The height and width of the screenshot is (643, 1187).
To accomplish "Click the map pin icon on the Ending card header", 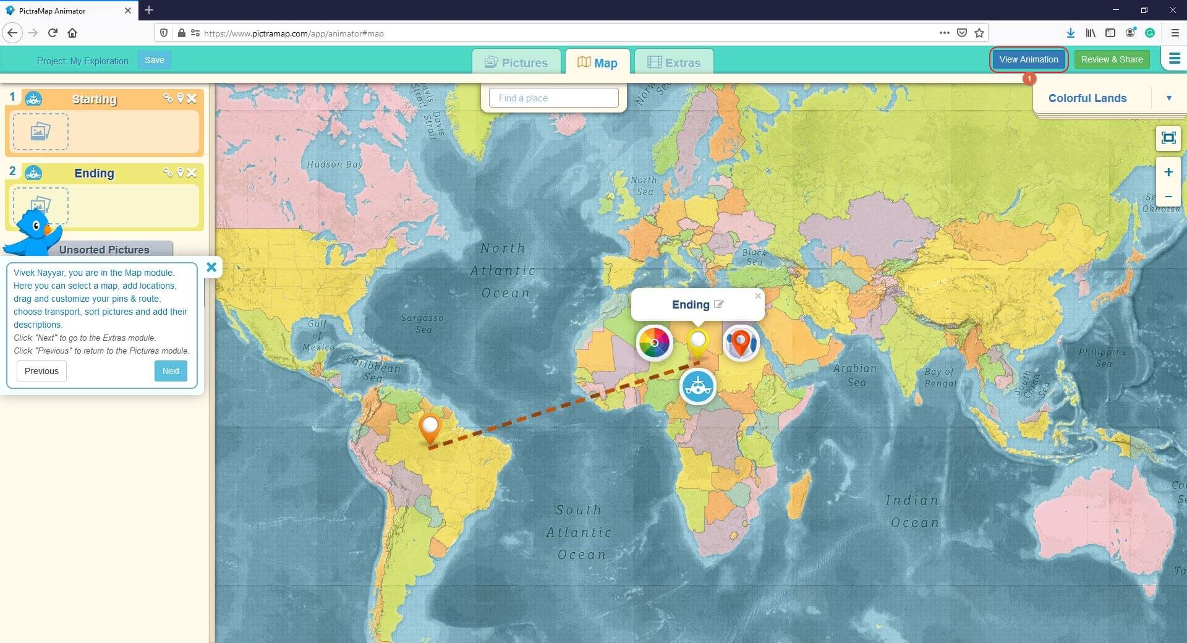I will click(x=181, y=173).
